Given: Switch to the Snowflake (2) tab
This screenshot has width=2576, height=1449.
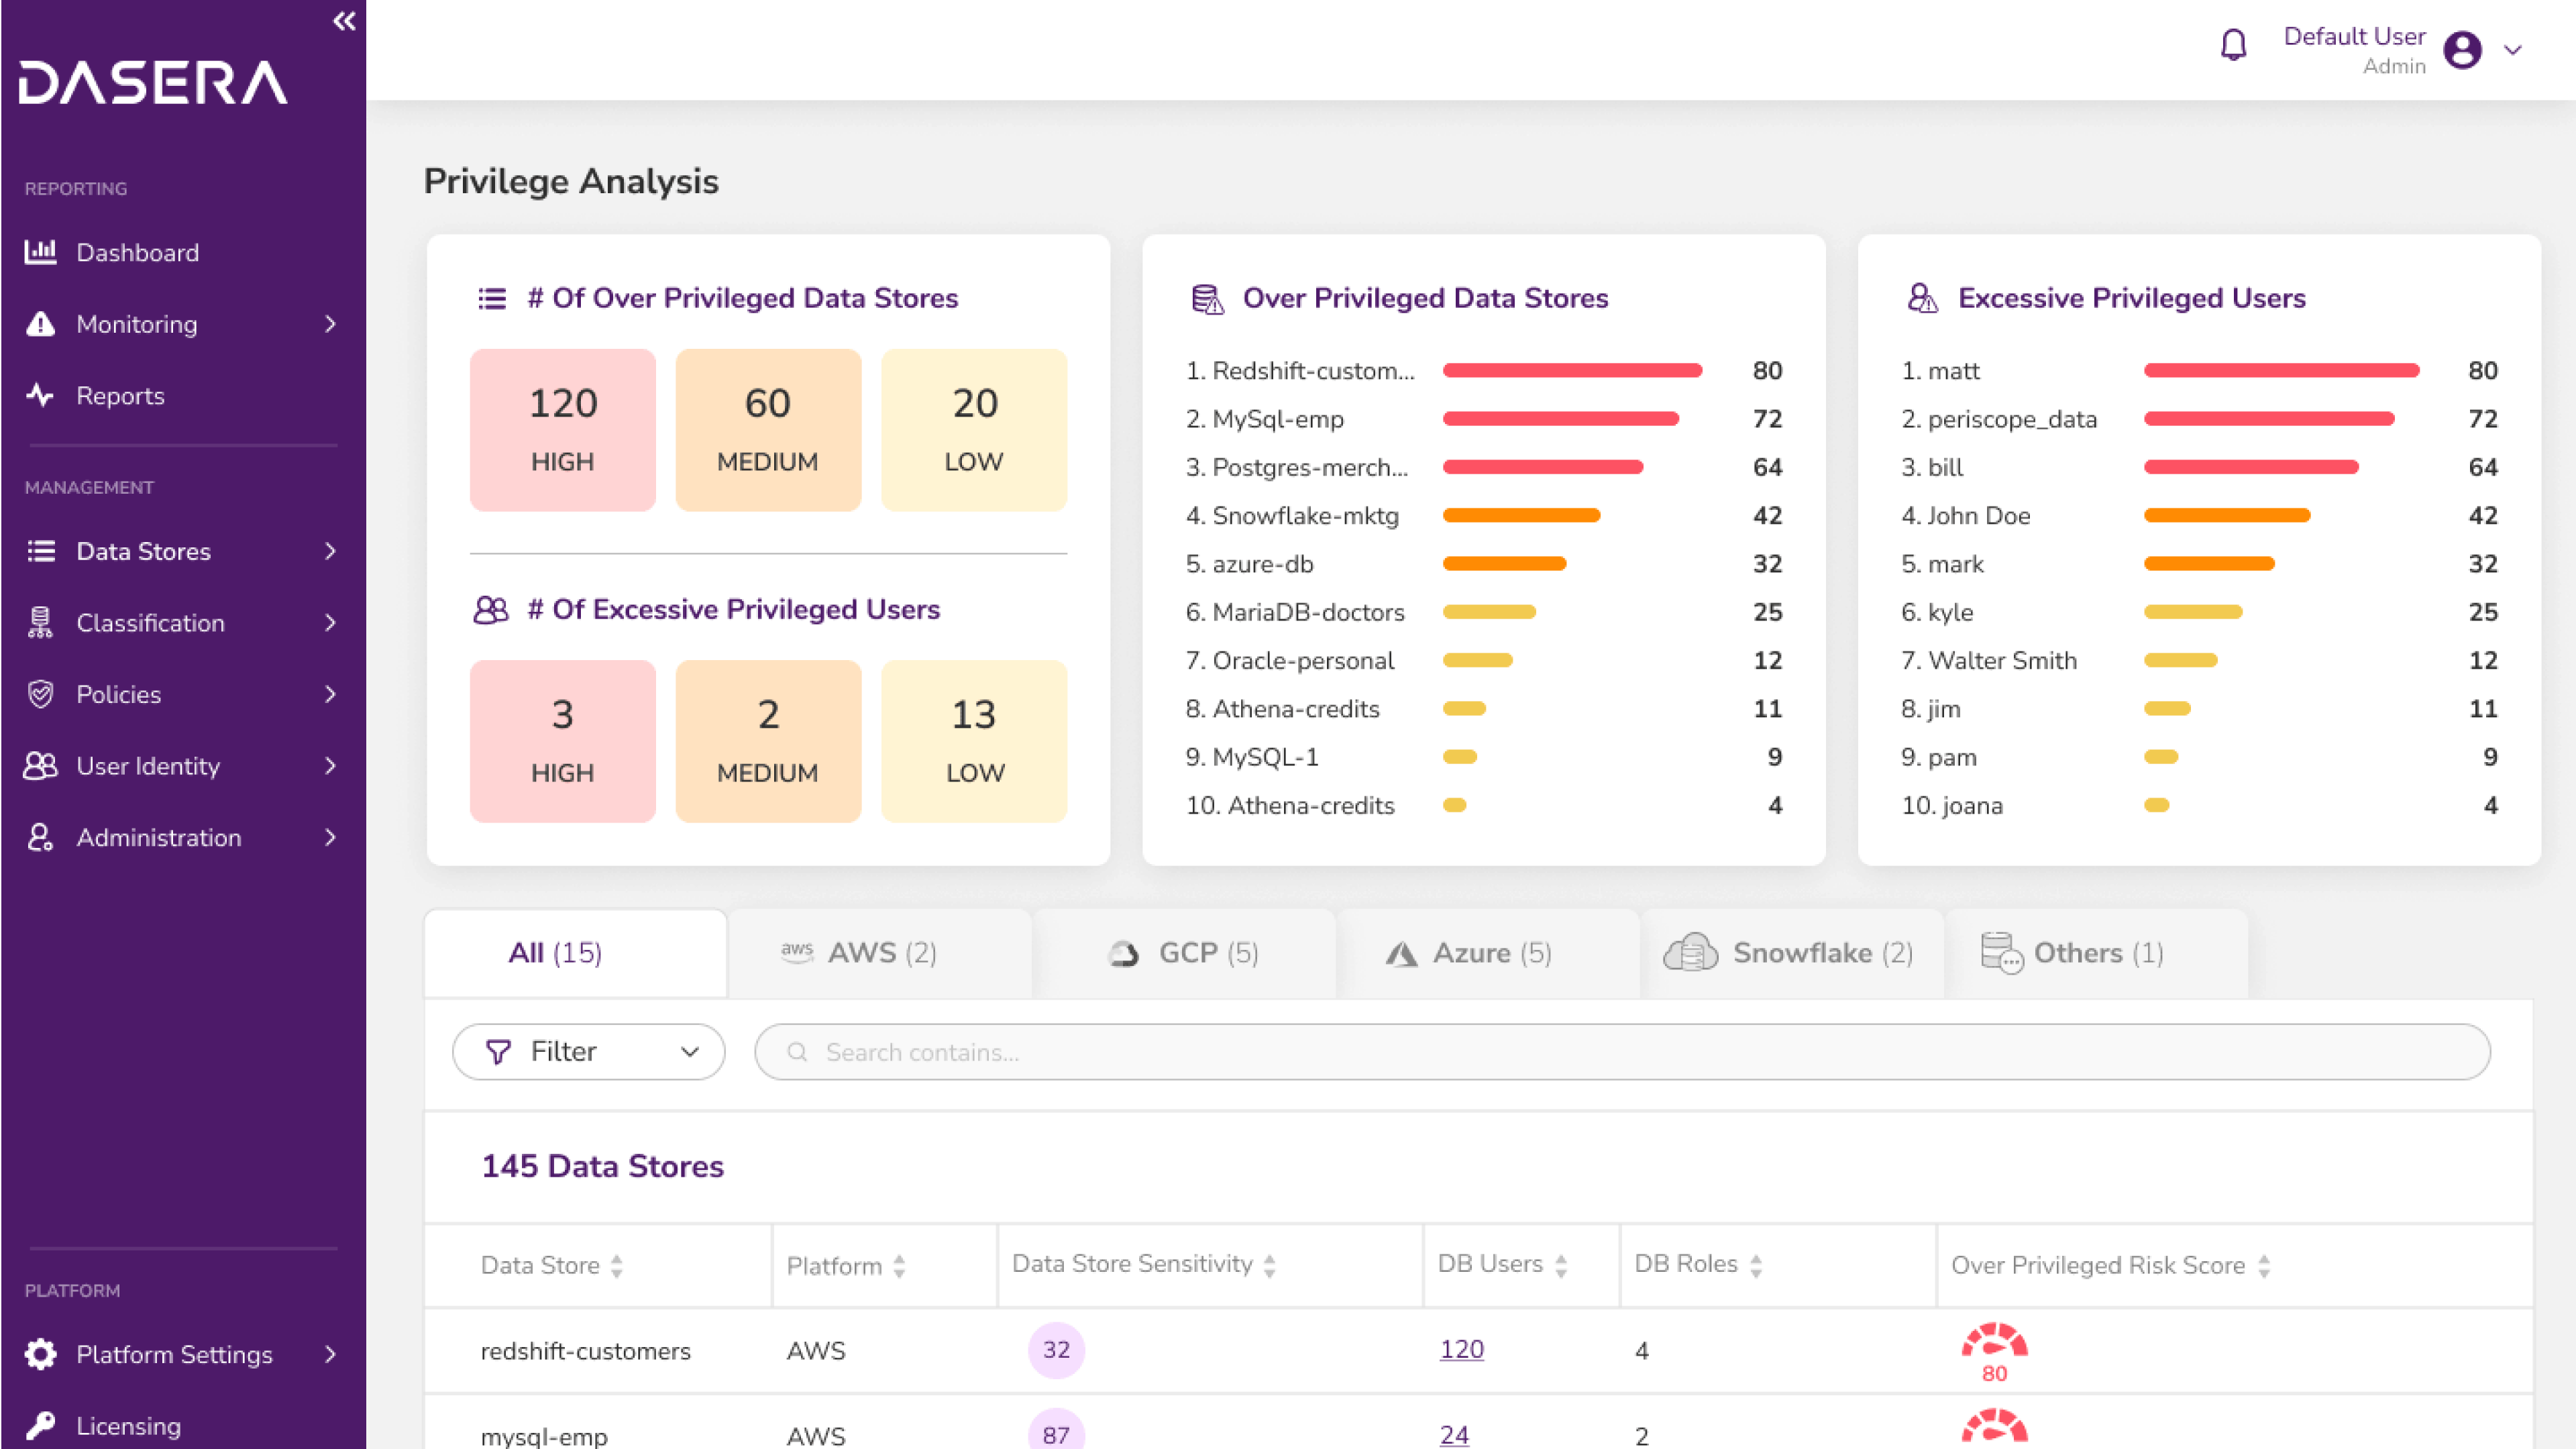Looking at the screenshot, I should tap(1793, 953).
